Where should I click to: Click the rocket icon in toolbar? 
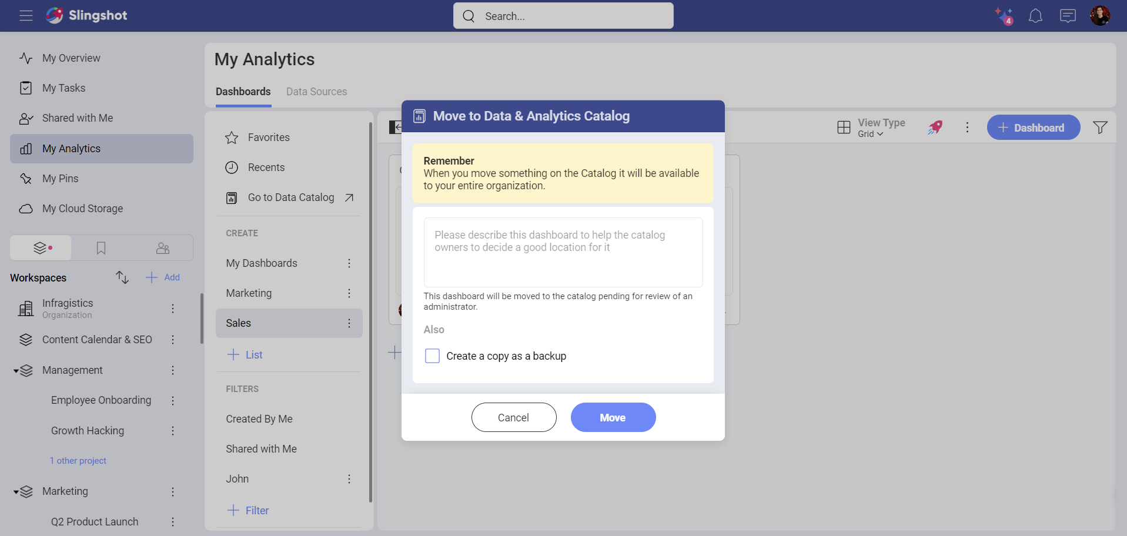point(935,128)
